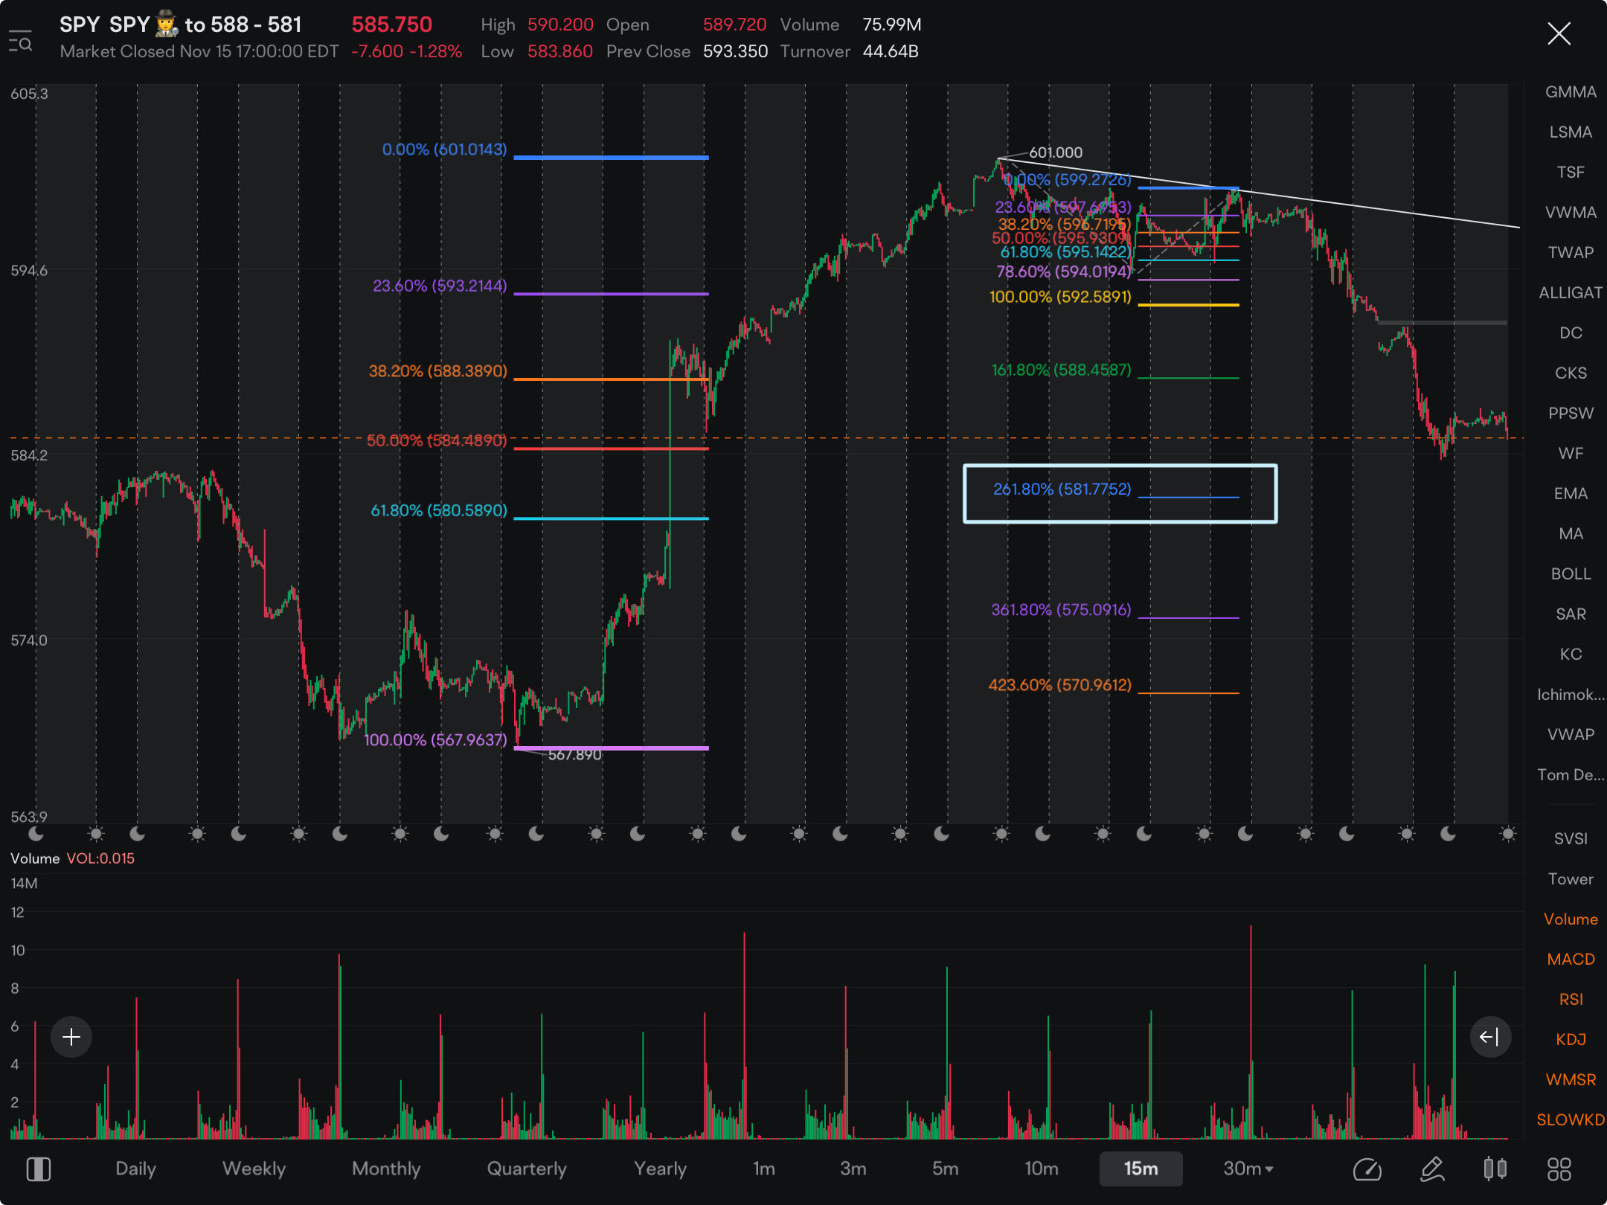Select the 10m interval

[1041, 1169]
